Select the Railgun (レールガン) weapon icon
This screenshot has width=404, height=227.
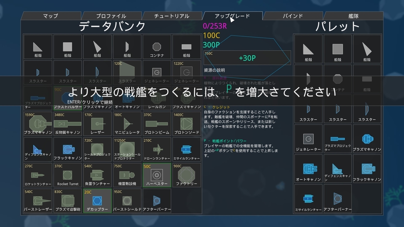(x=157, y=98)
